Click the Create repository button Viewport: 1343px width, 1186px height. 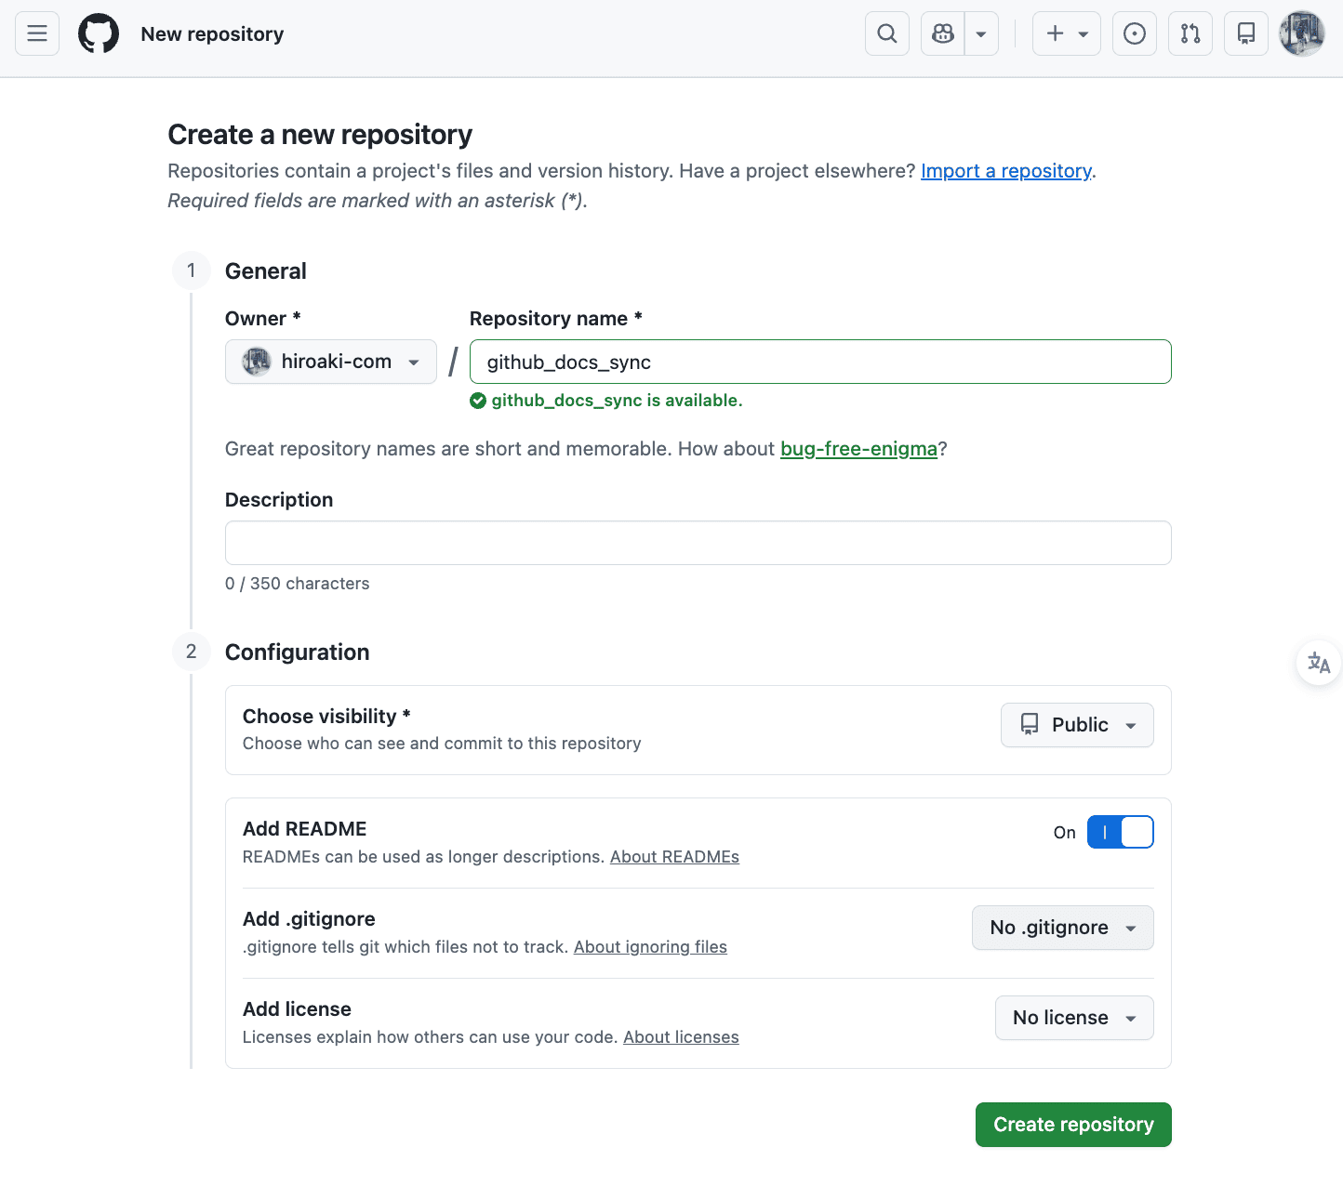(1072, 1124)
